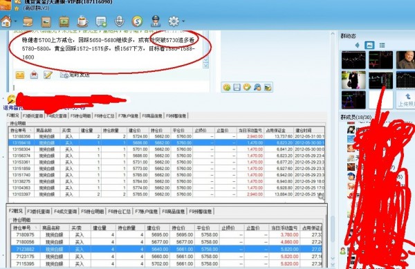Click the 建仓价 column header in lower table
Viewport: 415px width, 269px height.
(157, 228)
